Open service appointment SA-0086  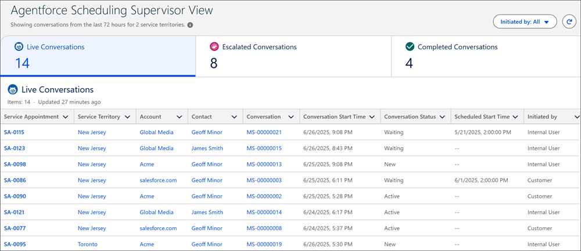[15, 180]
